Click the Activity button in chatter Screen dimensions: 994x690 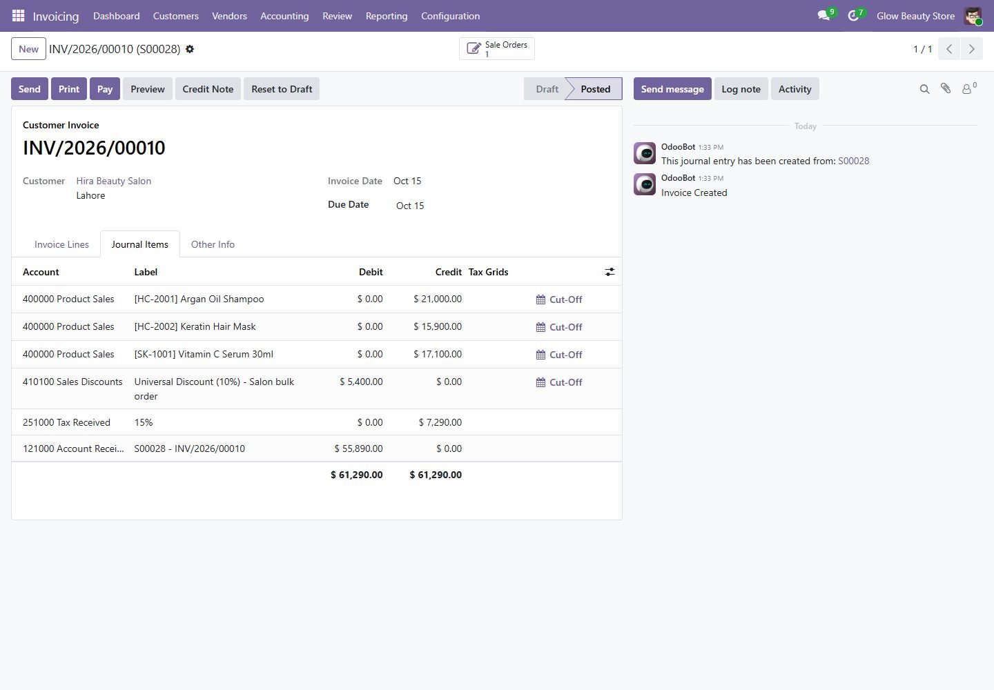pyautogui.click(x=795, y=89)
